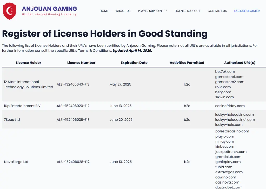Click the extravegas.com URL
The image size is (266, 189).
(x=229, y=172)
